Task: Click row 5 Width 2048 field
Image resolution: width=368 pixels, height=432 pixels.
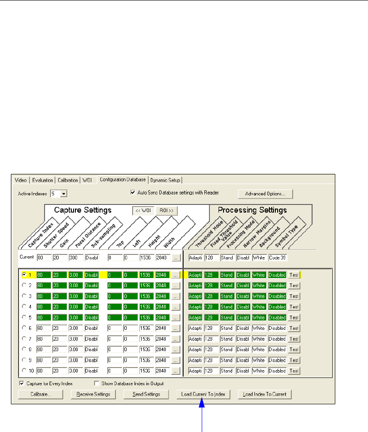Action: (x=163, y=318)
